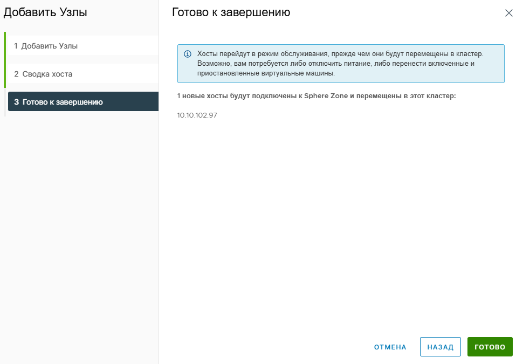Click the text about hosts joining Sphere Zone
This screenshot has width=523, height=364.
click(x=316, y=96)
